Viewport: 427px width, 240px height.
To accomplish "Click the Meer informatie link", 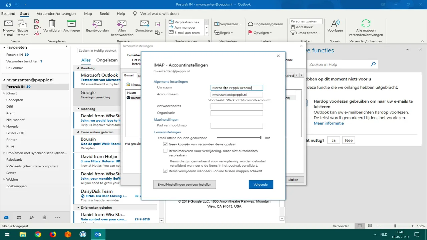I will coord(329,123).
